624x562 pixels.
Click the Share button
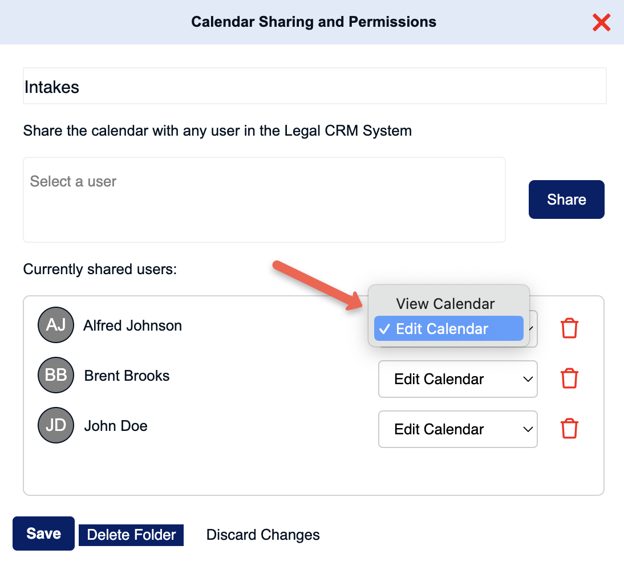point(566,199)
